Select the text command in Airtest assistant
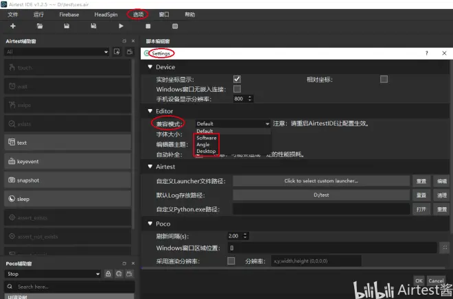The height and width of the screenshot is (299, 453). click(67, 143)
